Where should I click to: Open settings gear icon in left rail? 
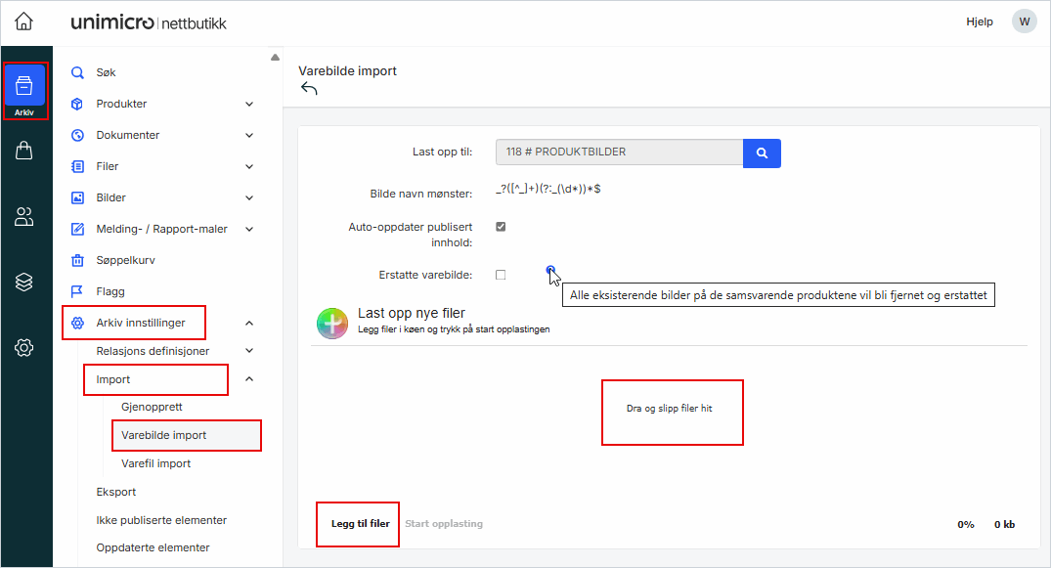pyautogui.click(x=24, y=348)
